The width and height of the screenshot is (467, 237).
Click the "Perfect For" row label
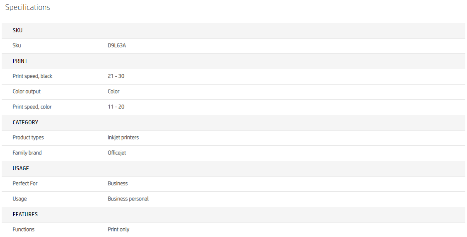point(25,184)
